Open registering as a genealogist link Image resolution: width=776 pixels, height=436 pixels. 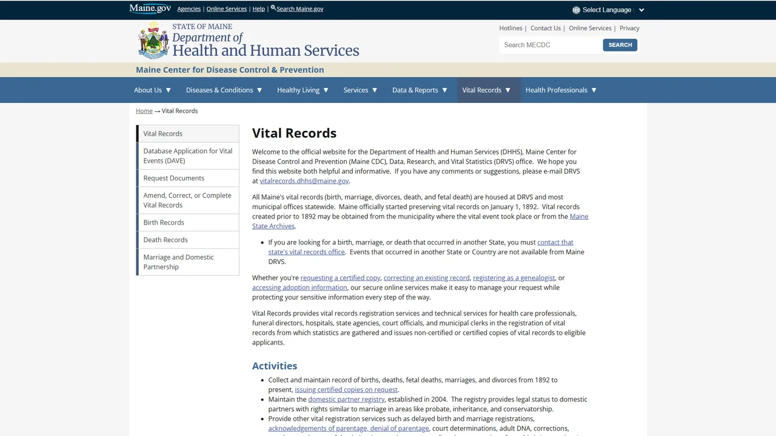pyautogui.click(x=514, y=278)
